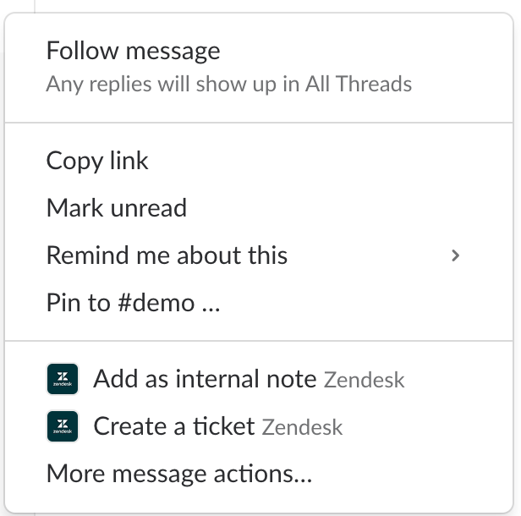Open Remind me about this
The width and height of the screenshot is (521, 516).
(x=167, y=255)
